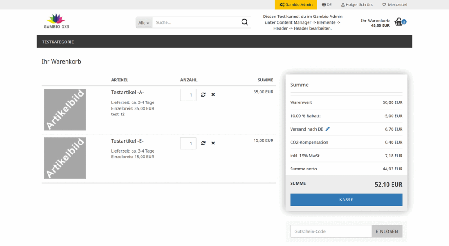This screenshot has height=246, width=449.
Task: Click the Warenwert 50,00 EUR value
Action: [392, 102]
